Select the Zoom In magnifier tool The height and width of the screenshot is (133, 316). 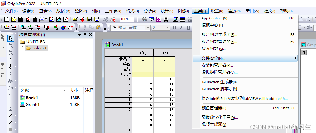point(11,45)
